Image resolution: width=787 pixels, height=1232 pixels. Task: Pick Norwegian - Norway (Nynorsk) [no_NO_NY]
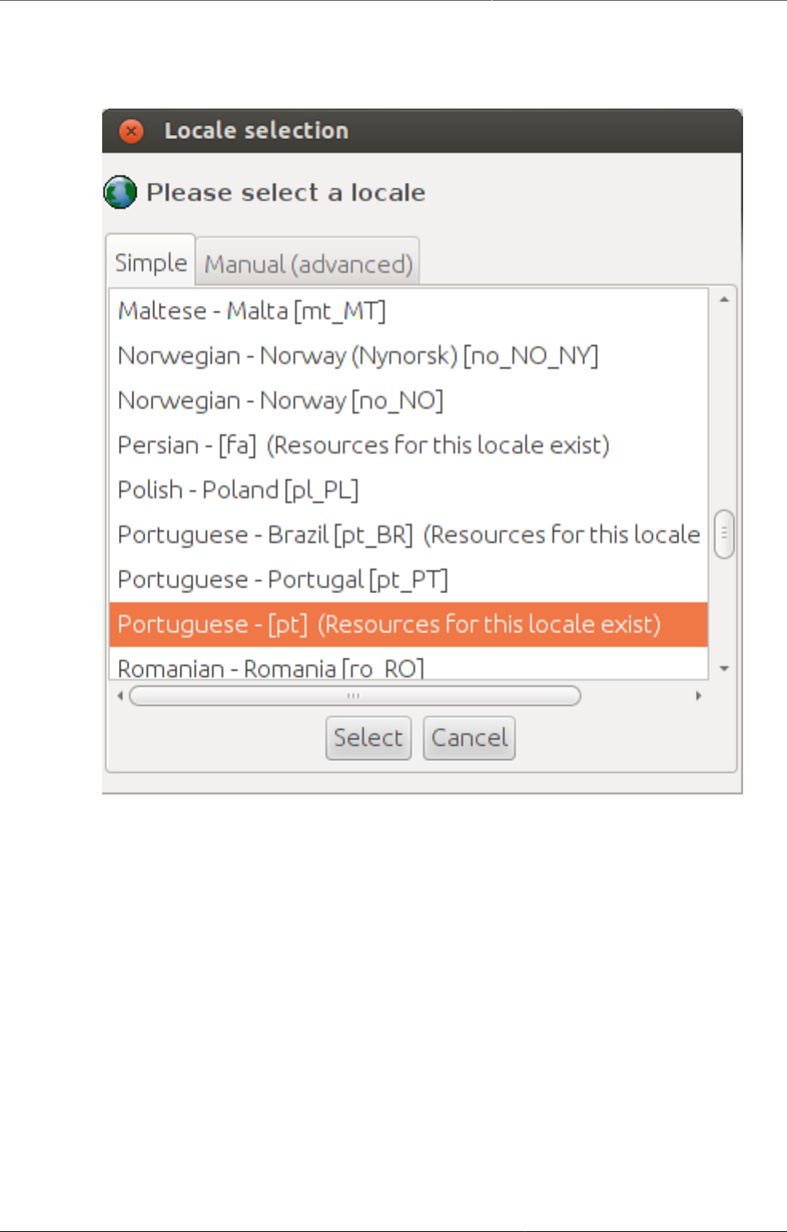358,355
